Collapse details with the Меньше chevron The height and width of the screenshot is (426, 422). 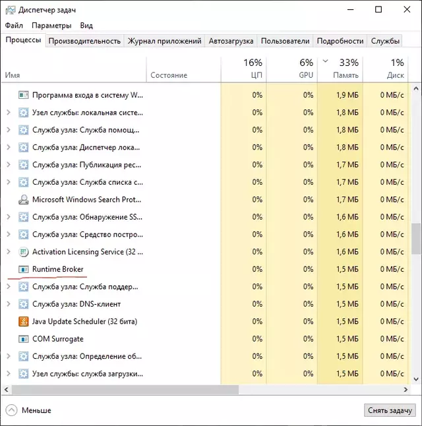pyautogui.click(x=11, y=410)
